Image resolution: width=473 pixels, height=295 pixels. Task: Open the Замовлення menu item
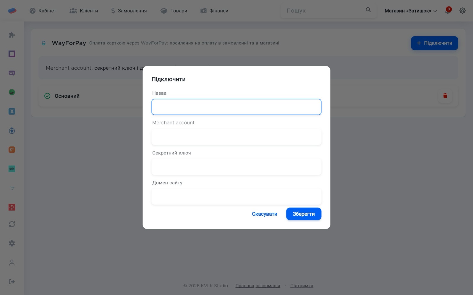click(x=129, y=11)
